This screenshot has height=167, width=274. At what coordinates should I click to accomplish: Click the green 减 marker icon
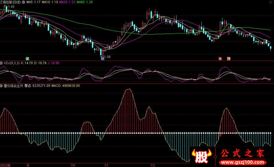(27, 58)
